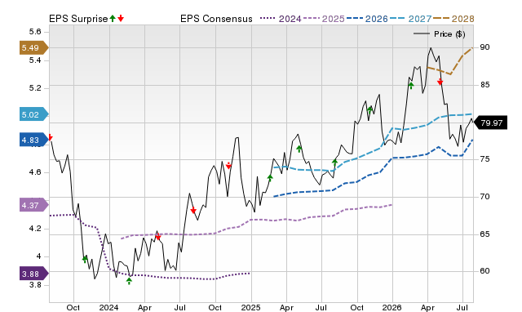Click the 70 price axis label
Screen dimensions: 522x312
(x=484, y=197)
